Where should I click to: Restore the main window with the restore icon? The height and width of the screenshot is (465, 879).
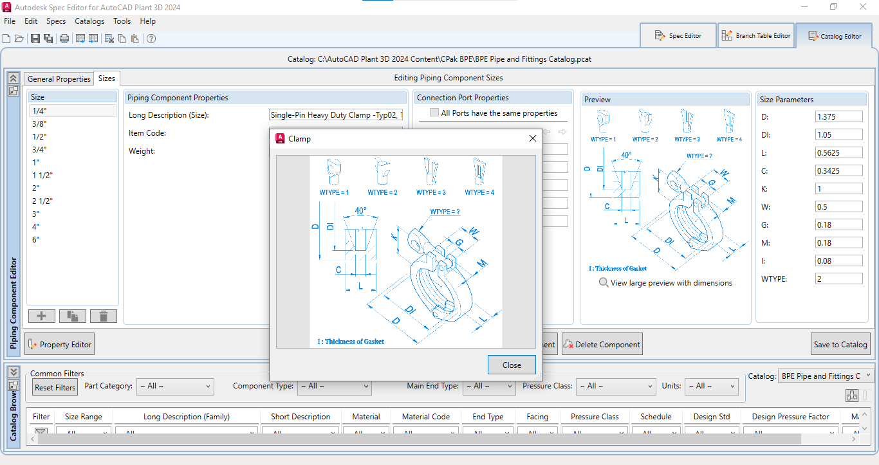[833, 7]
